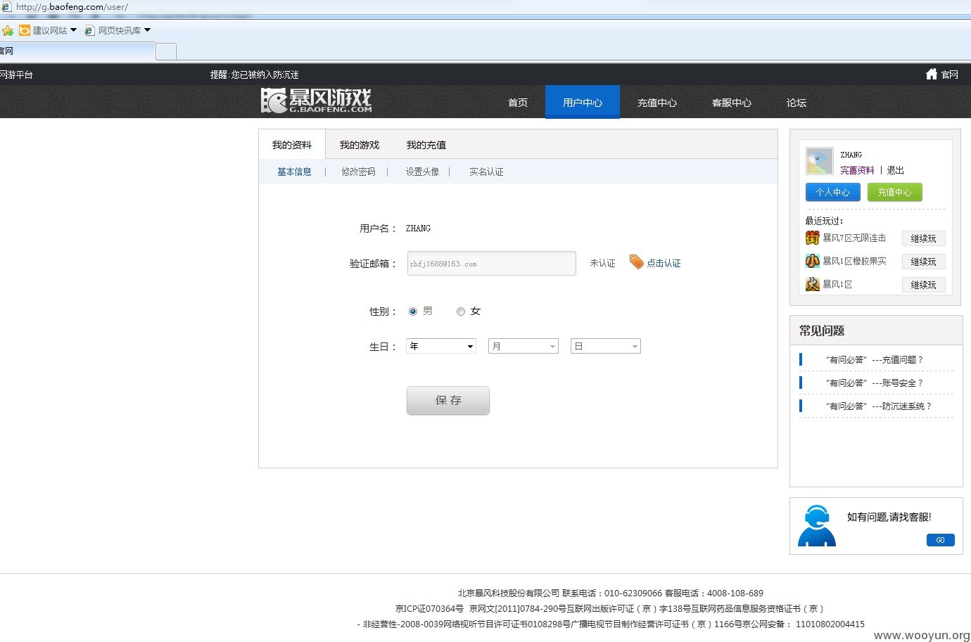Open the 日 birthday day dropdown

click(x=606, y=346)
